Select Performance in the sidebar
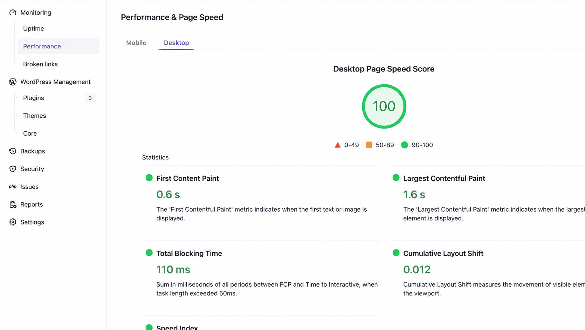Viewport: 585px width, 330px height. tap(58, 46)
